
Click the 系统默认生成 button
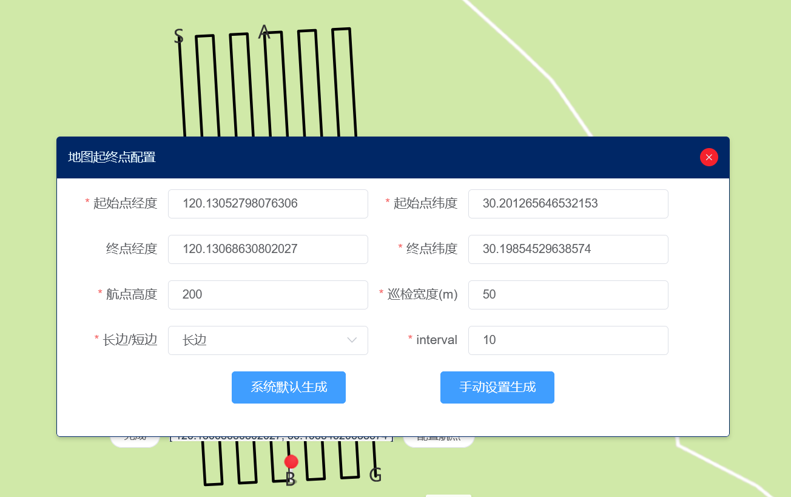point(288,387)
